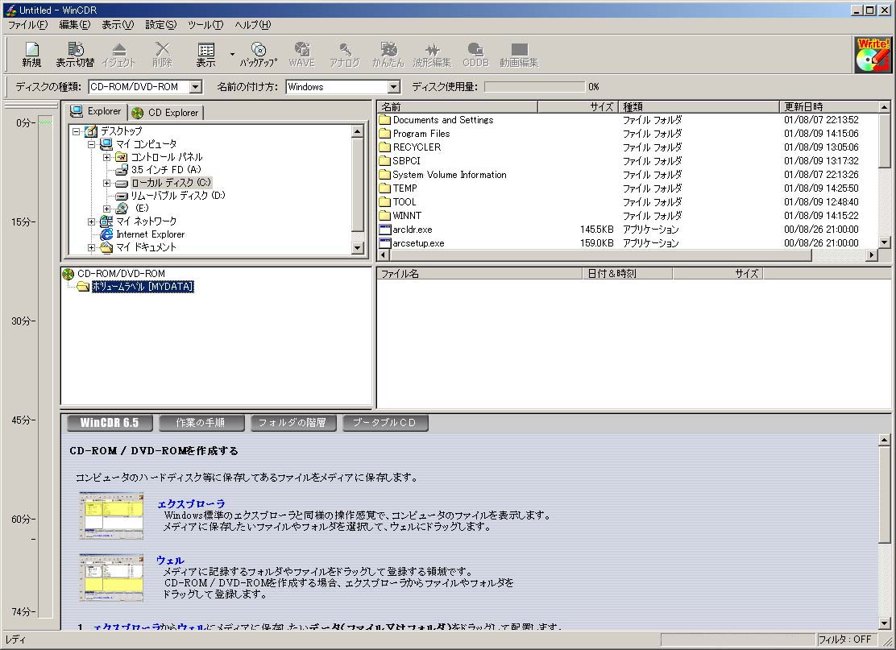The image size is (896, 650).
Task: Open the WAVE editing tool icon
Action: (x=301, y=54)
